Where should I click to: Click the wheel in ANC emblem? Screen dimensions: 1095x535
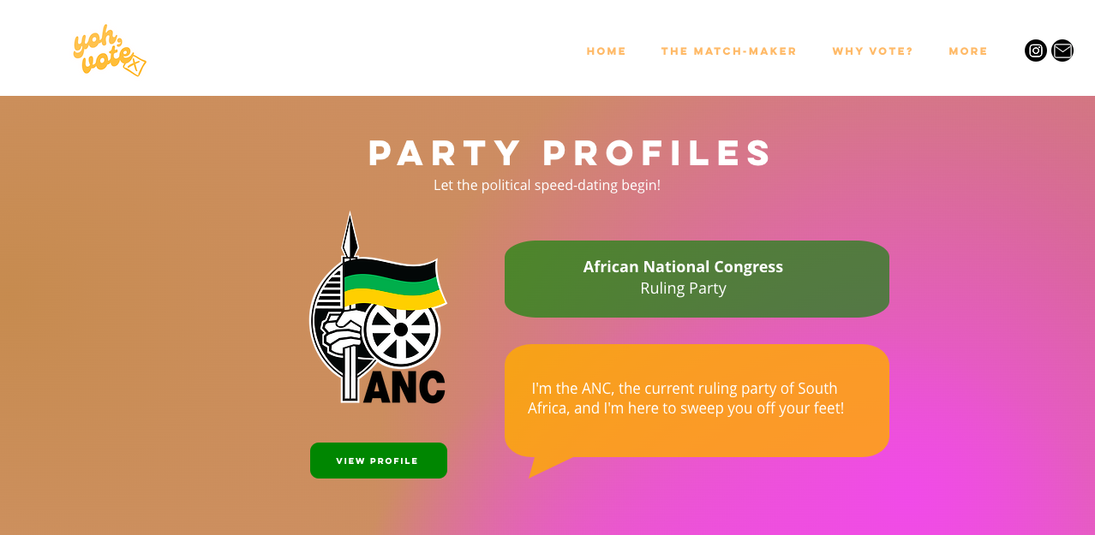(401, 330)
